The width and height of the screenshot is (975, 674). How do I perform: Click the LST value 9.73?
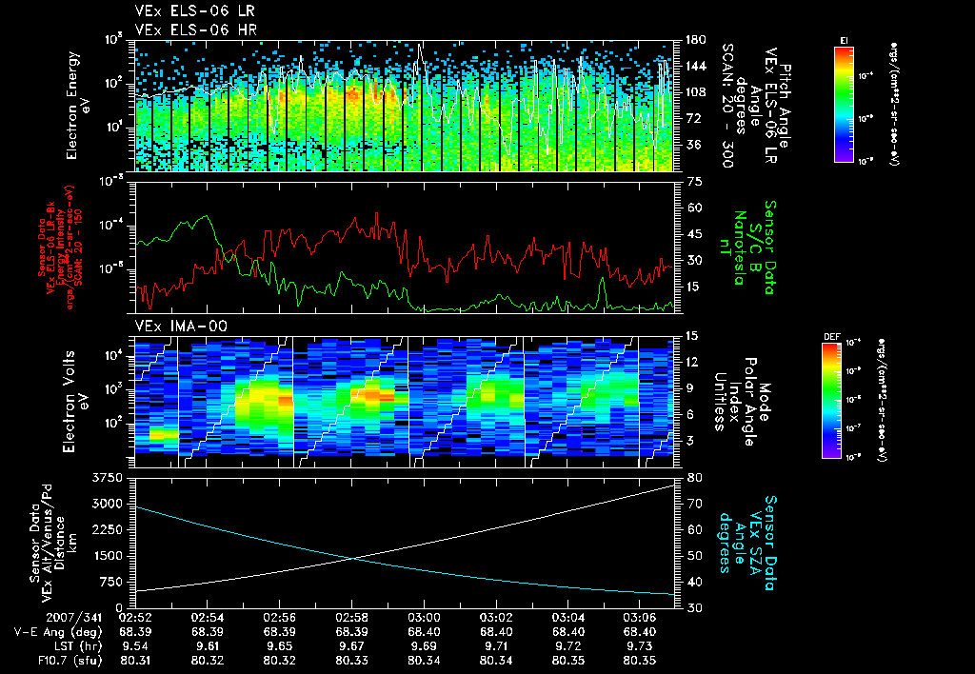[640, 646]
